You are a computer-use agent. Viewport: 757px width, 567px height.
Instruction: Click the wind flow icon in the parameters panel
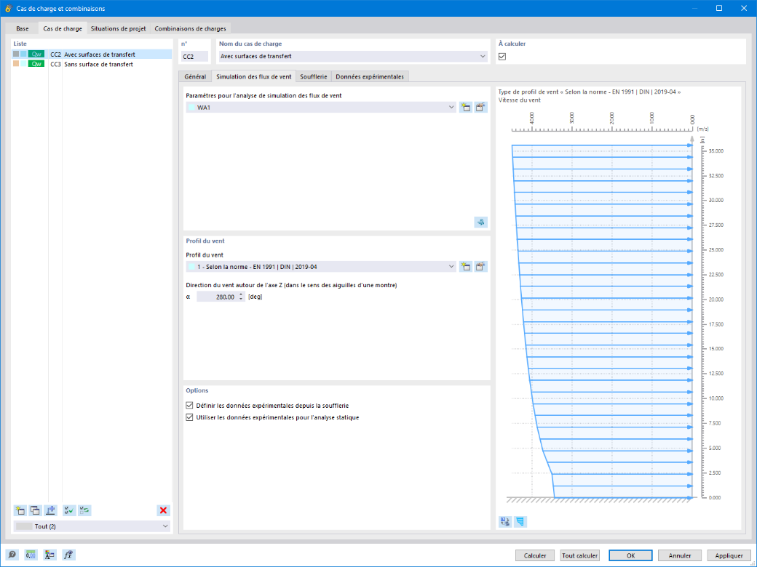(481, 222)
